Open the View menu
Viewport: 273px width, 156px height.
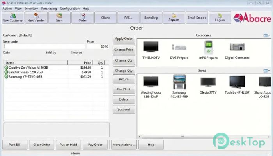pyautogui.click(x=18, y=9)
